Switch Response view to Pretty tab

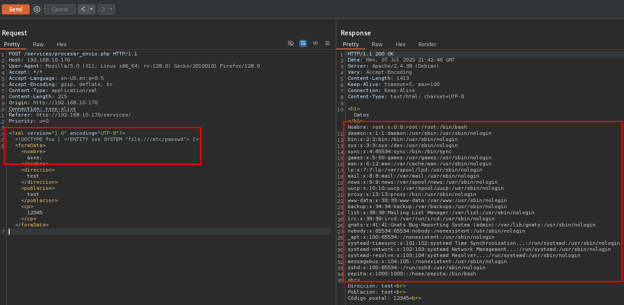351,44
